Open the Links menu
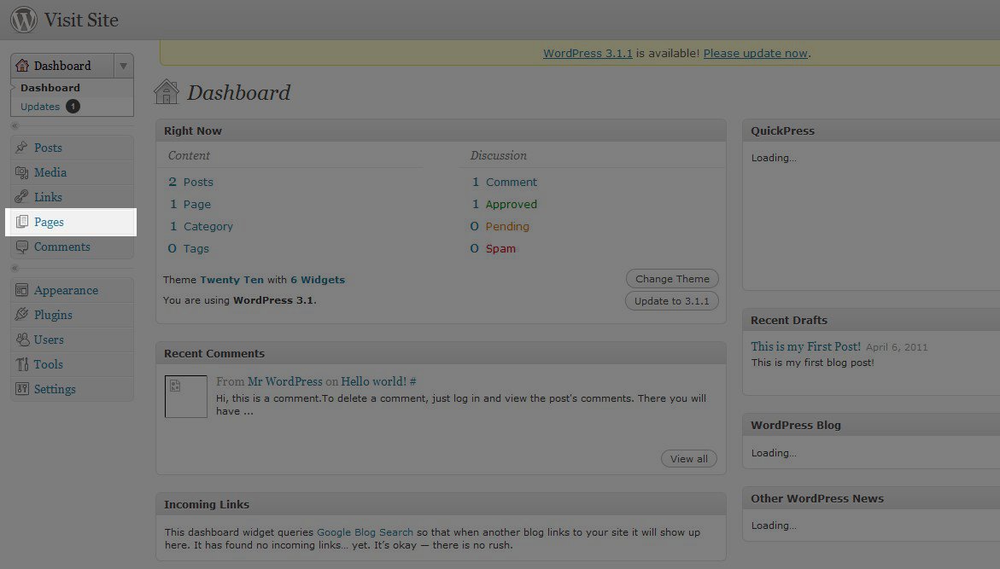Image resolution: width=1000 pixels, height=569 pixels. 48,197
